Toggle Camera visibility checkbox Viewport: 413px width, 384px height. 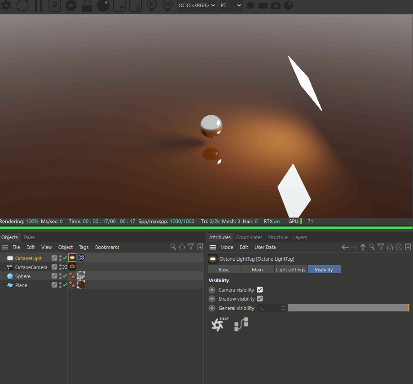(x=260, y=289)
